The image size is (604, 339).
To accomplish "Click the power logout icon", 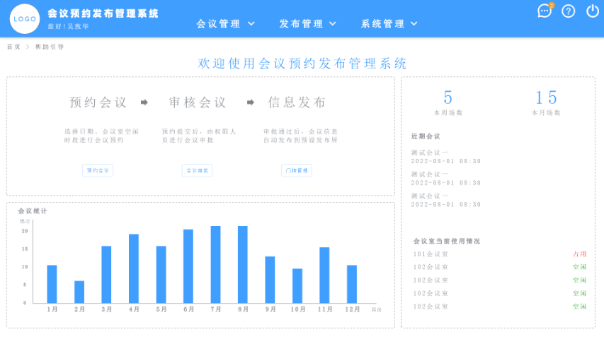I will (593, 11).
